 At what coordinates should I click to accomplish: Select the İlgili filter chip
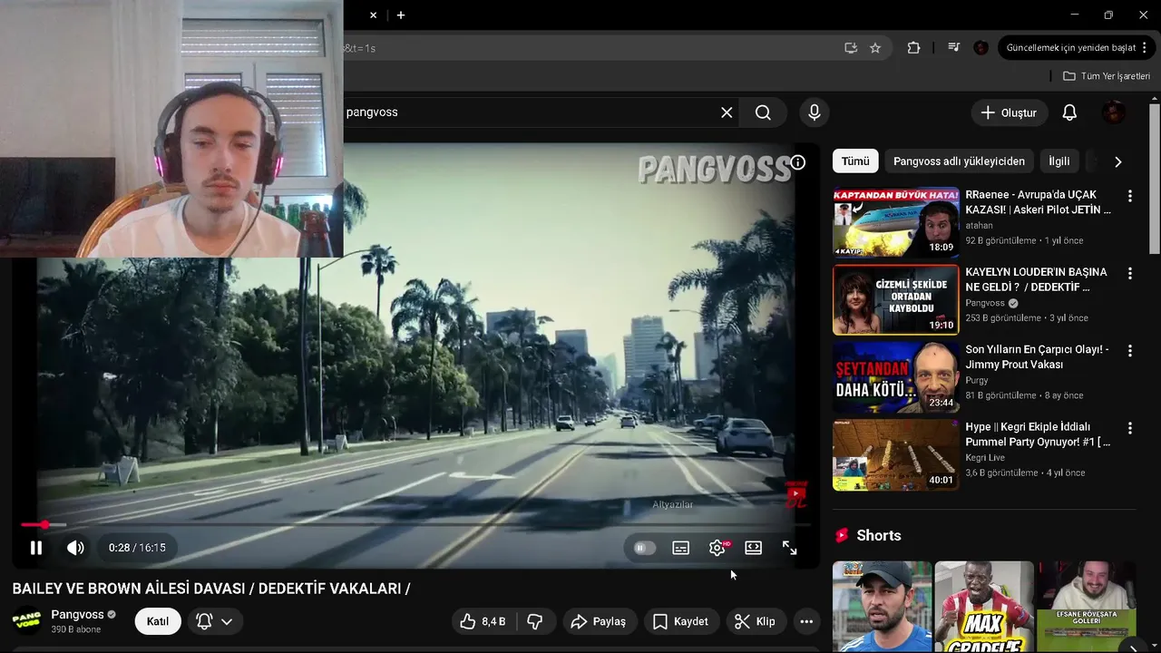(1059, 161)
